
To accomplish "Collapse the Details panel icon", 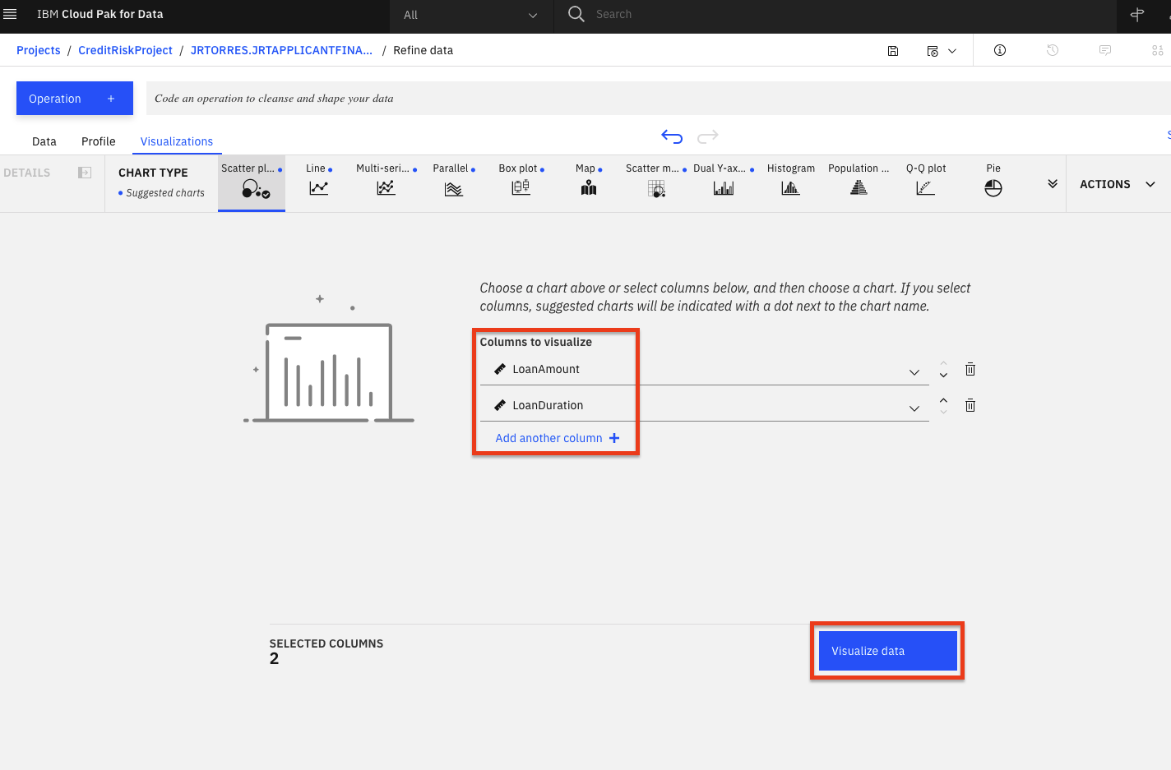I will 85,173.
